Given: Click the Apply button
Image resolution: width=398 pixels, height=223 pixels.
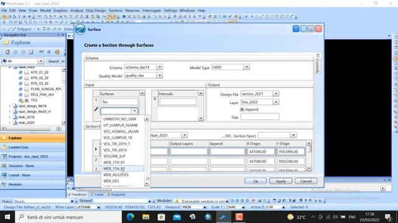Looking at the screenshot, I should pyautogui.click(x=280, y=181).
